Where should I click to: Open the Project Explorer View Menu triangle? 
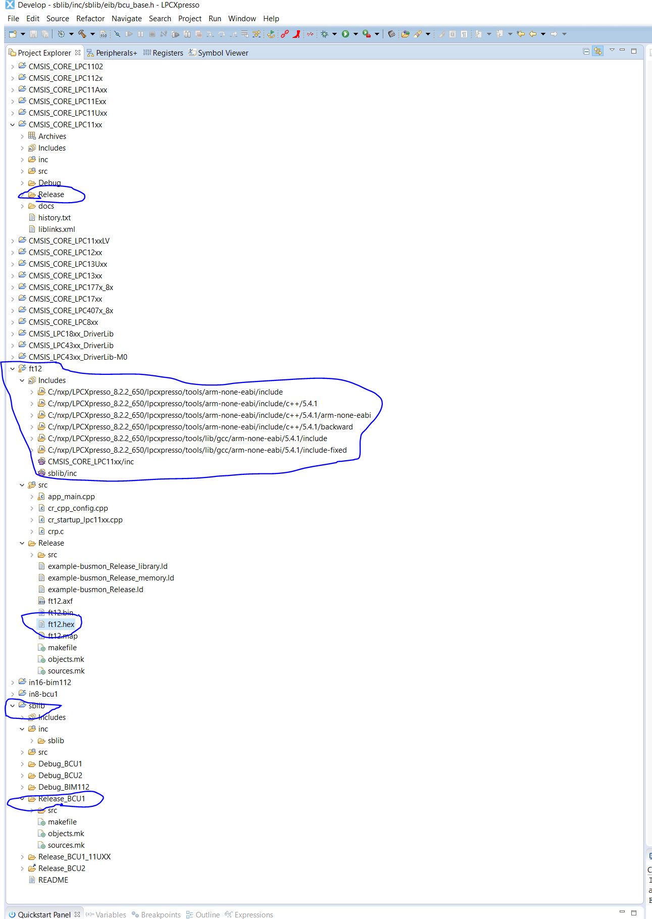click(x=612, y=50)
